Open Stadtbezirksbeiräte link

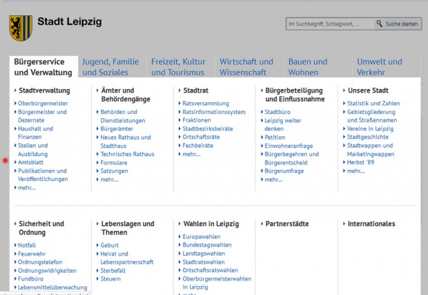coord(208,129)
